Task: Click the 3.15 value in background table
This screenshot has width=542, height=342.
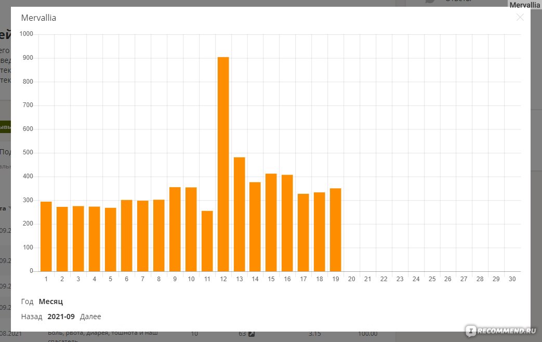Action: point(314,334)
